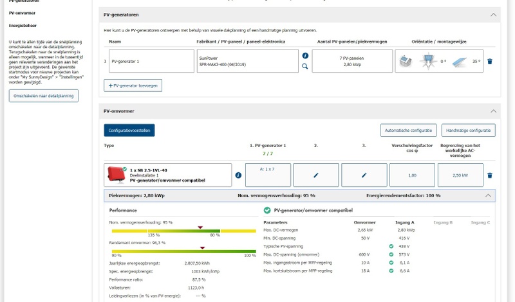
Task: Click the A: 1 x 7 string cell
Action: pyautogui.click(x=268, y=175)
